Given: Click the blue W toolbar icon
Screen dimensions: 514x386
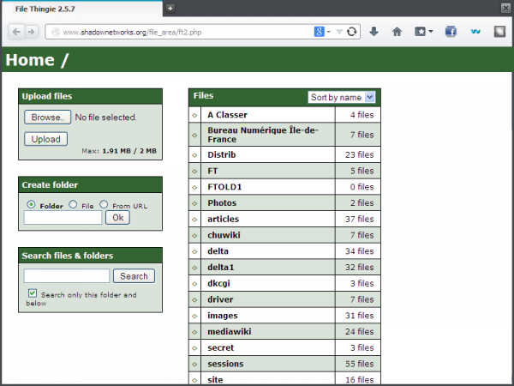Looking at the screenshot, I should coord(475,32).
